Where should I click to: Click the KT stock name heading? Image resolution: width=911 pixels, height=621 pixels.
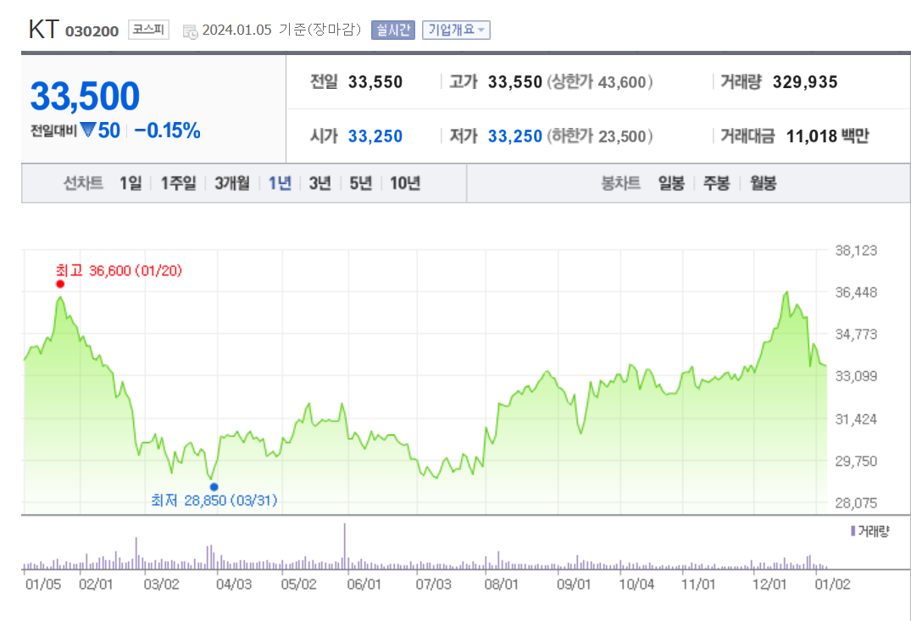click(x=43, y=29)
